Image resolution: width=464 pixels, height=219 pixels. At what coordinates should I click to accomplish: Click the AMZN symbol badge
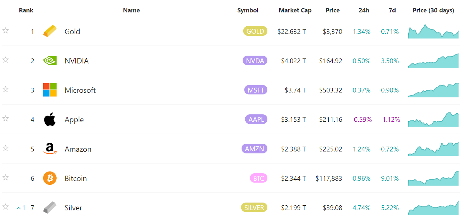[254, 149]
